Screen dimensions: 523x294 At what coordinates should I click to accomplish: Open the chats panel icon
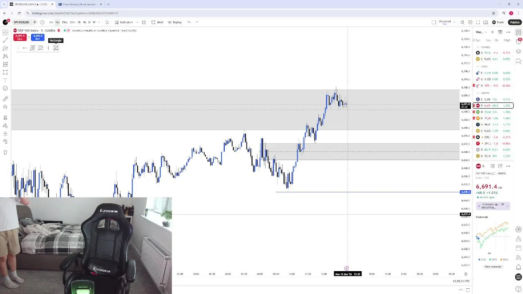[x=519, y=62]
